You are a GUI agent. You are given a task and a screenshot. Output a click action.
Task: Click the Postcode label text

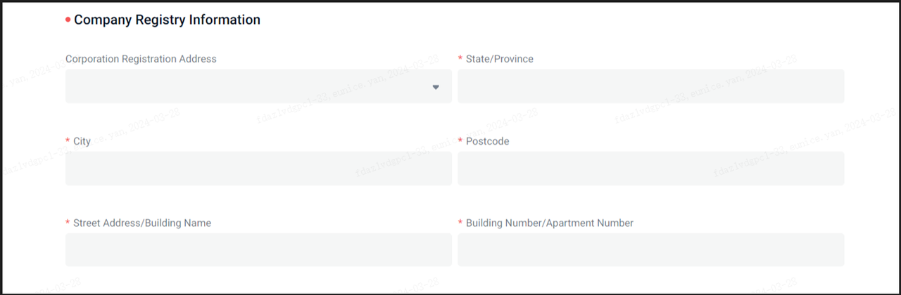click(487, 141)
